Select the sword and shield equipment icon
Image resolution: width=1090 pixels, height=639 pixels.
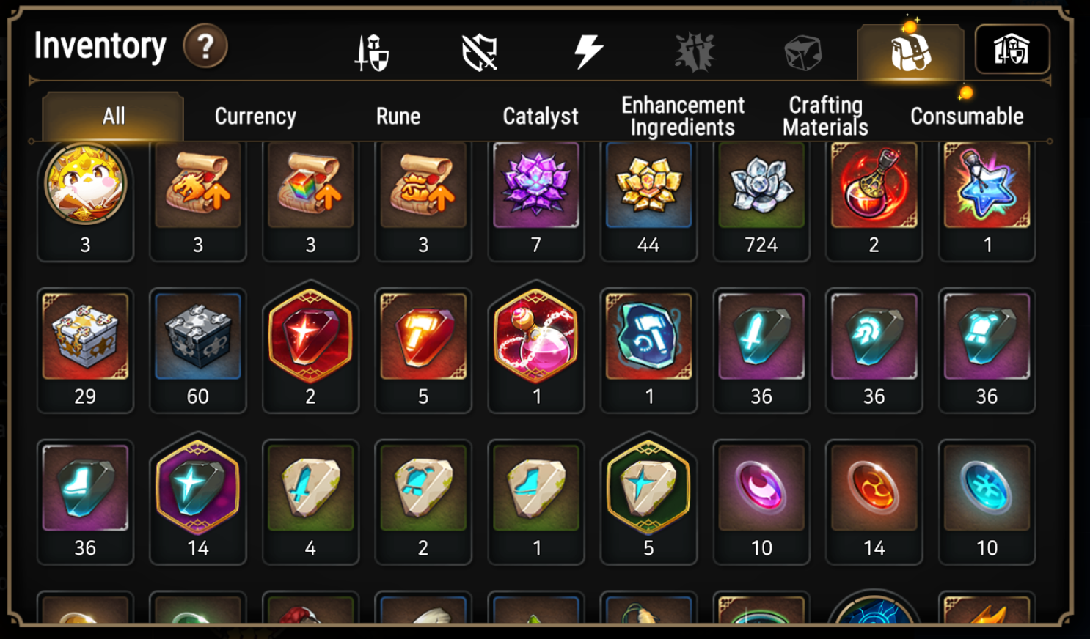pyautogui.click(x=372, y=52)
